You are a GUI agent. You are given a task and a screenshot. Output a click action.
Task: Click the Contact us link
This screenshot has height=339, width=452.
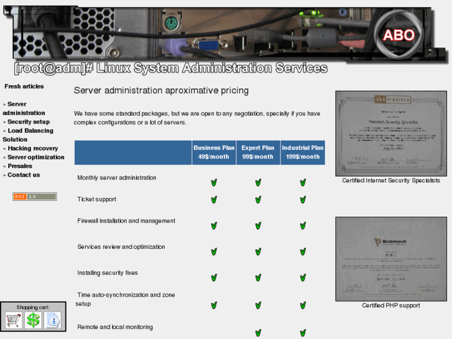tap(23, 175)
